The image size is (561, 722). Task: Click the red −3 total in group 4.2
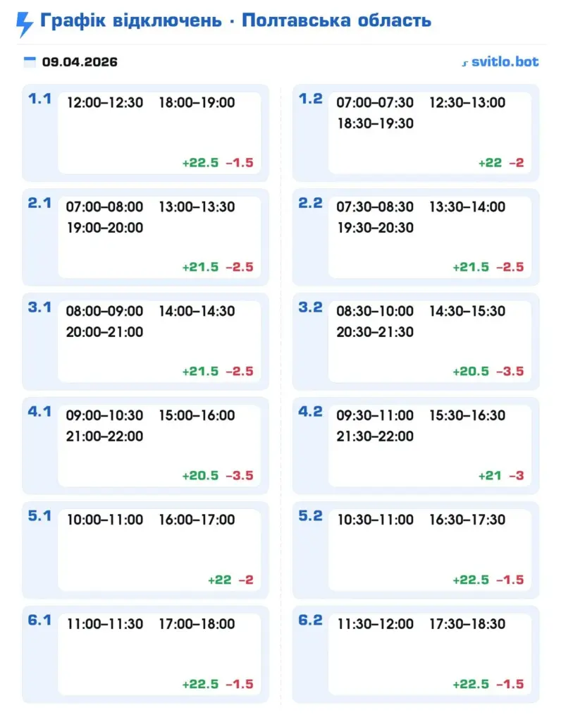[517, 476]
